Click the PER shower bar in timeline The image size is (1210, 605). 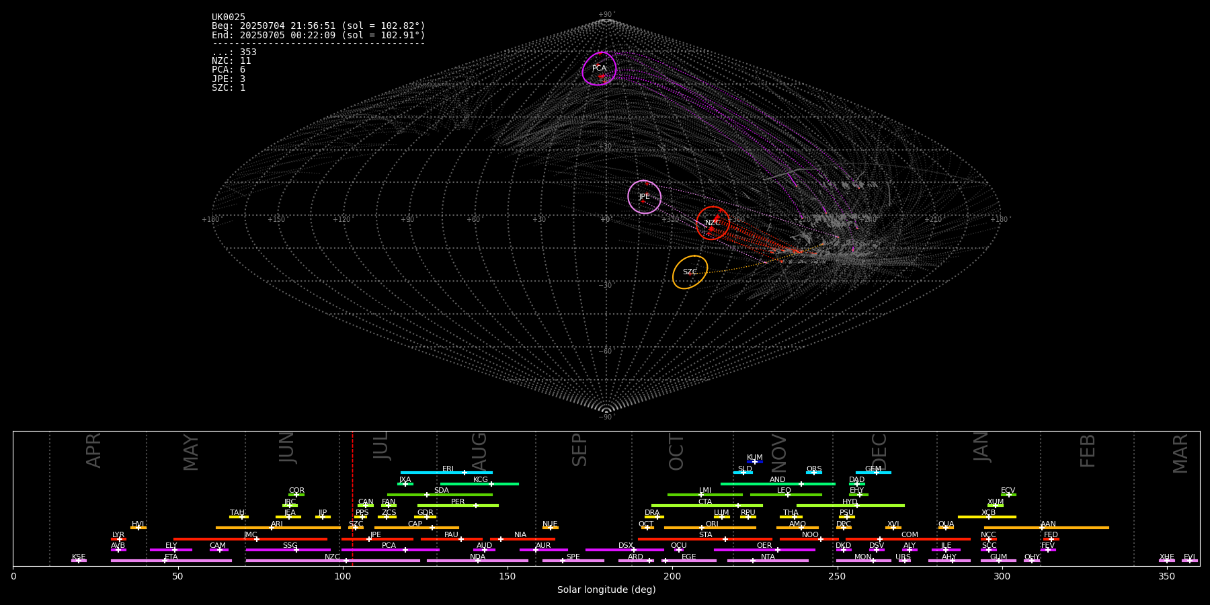point(458,506)
